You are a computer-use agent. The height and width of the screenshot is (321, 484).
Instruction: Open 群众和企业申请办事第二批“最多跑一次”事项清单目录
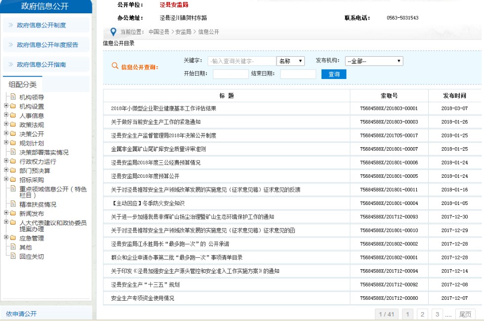(177, 257)
